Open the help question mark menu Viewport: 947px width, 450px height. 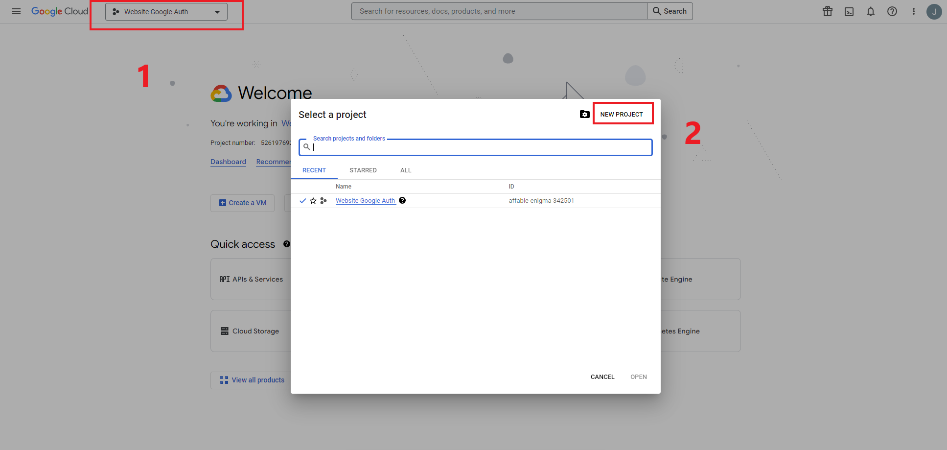point(892,11)
